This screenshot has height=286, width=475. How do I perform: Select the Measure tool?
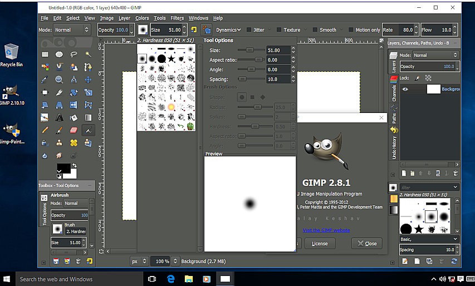click(74, 80)
